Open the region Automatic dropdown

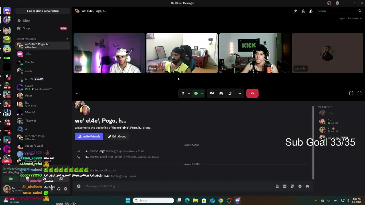355,19
